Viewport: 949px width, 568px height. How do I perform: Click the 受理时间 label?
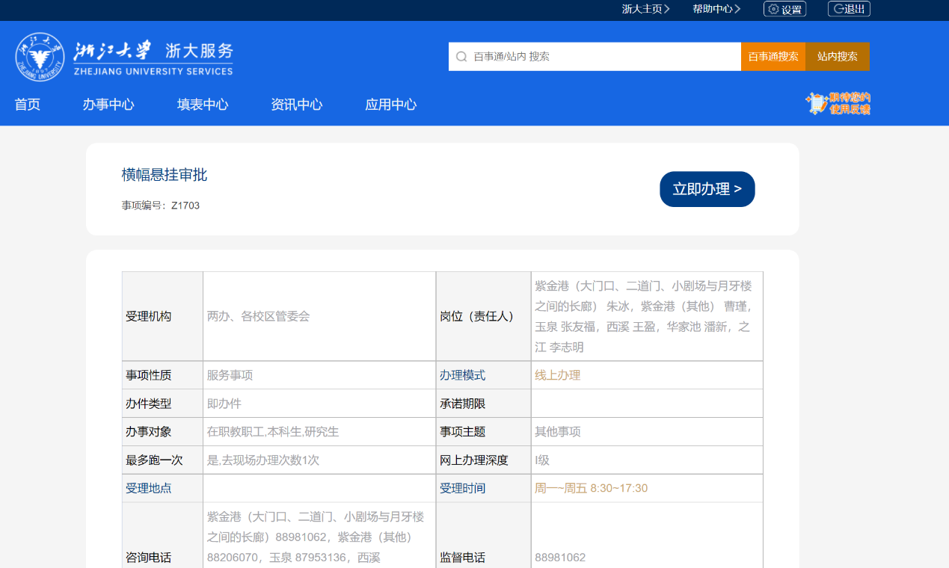tap(462, 488)
